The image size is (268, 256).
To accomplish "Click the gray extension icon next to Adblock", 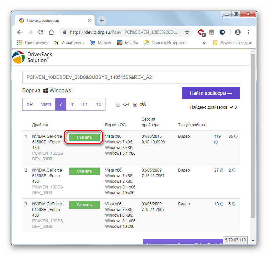I will click(x=212, y=32).
